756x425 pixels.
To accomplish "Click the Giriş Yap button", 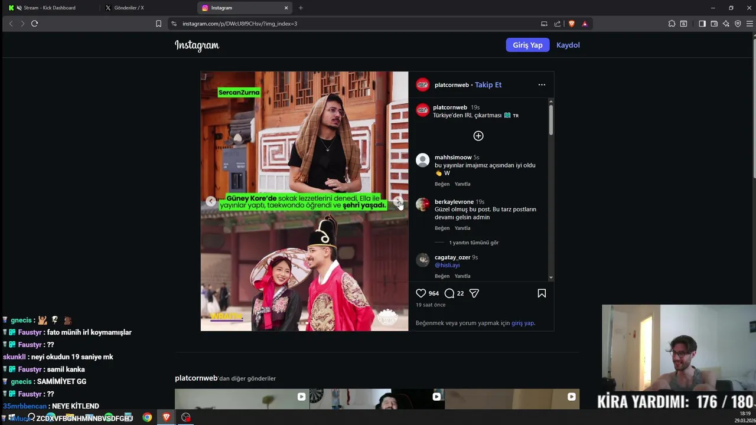I will coord(527,45).
